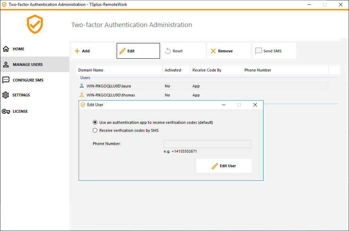Go to the License section

click(x=20, y=111)
